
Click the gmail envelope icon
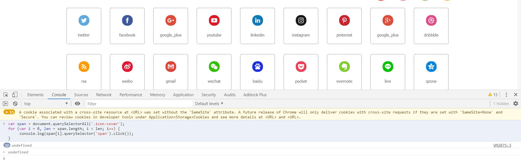(171, 66)
